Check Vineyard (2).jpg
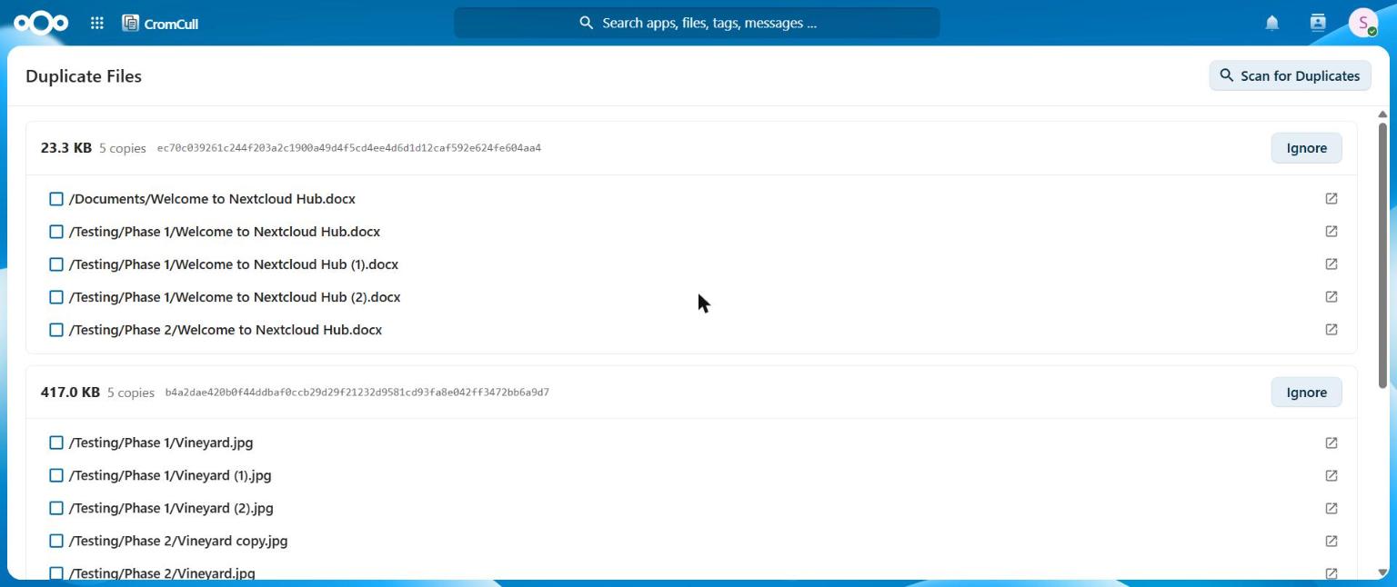Image resolution: width=1397 pixels, height=587 pixels. click(x=56, y=508)
